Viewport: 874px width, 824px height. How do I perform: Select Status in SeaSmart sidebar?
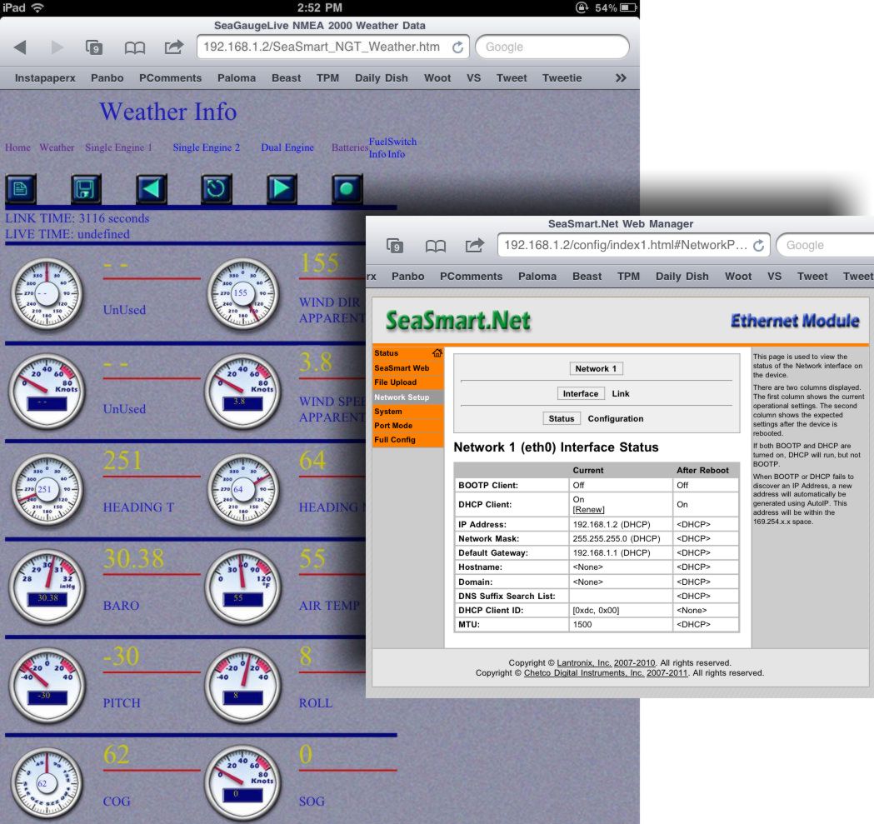tap(387, 353)
